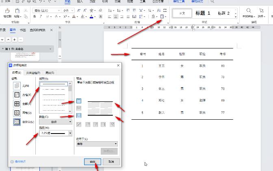Select the 全部 (All) border setting
Image resolution: width=273 pixels, height=171 pixels.
point(17,104)
